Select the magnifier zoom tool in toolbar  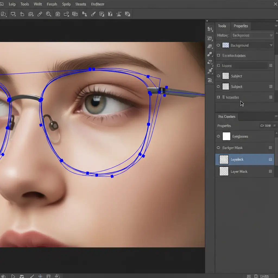click(49, 14)
